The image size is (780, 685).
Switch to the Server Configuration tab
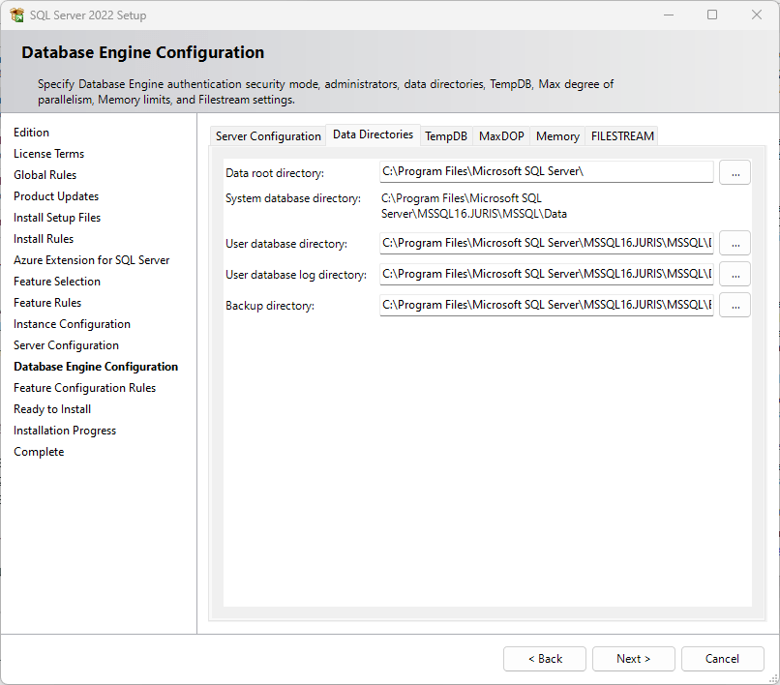(268, 136)
